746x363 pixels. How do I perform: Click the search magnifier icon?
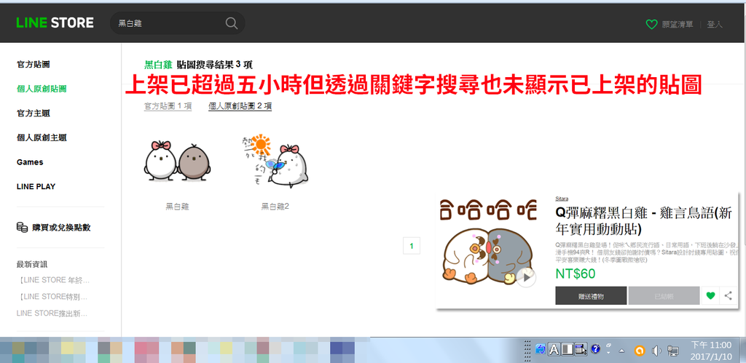[x=231, y=23]
